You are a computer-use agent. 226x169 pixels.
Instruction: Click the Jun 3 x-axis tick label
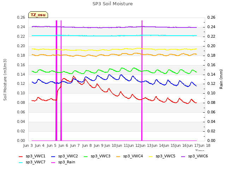pos(28,145)
